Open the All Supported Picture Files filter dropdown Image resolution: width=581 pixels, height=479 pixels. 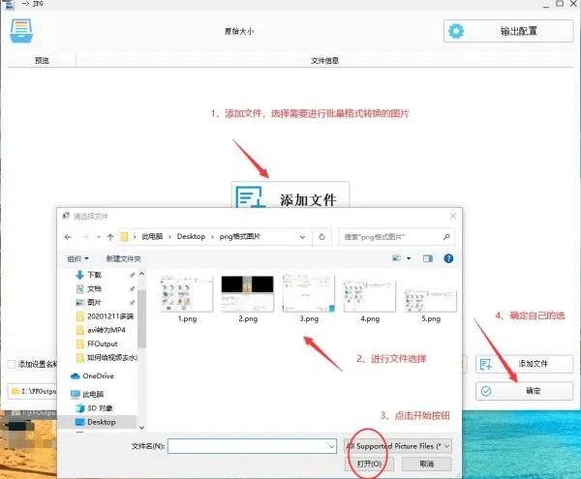(x=398, y=446)
